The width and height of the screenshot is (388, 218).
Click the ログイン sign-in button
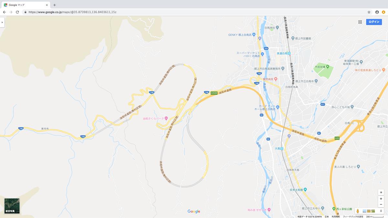(x=374, y=22)
